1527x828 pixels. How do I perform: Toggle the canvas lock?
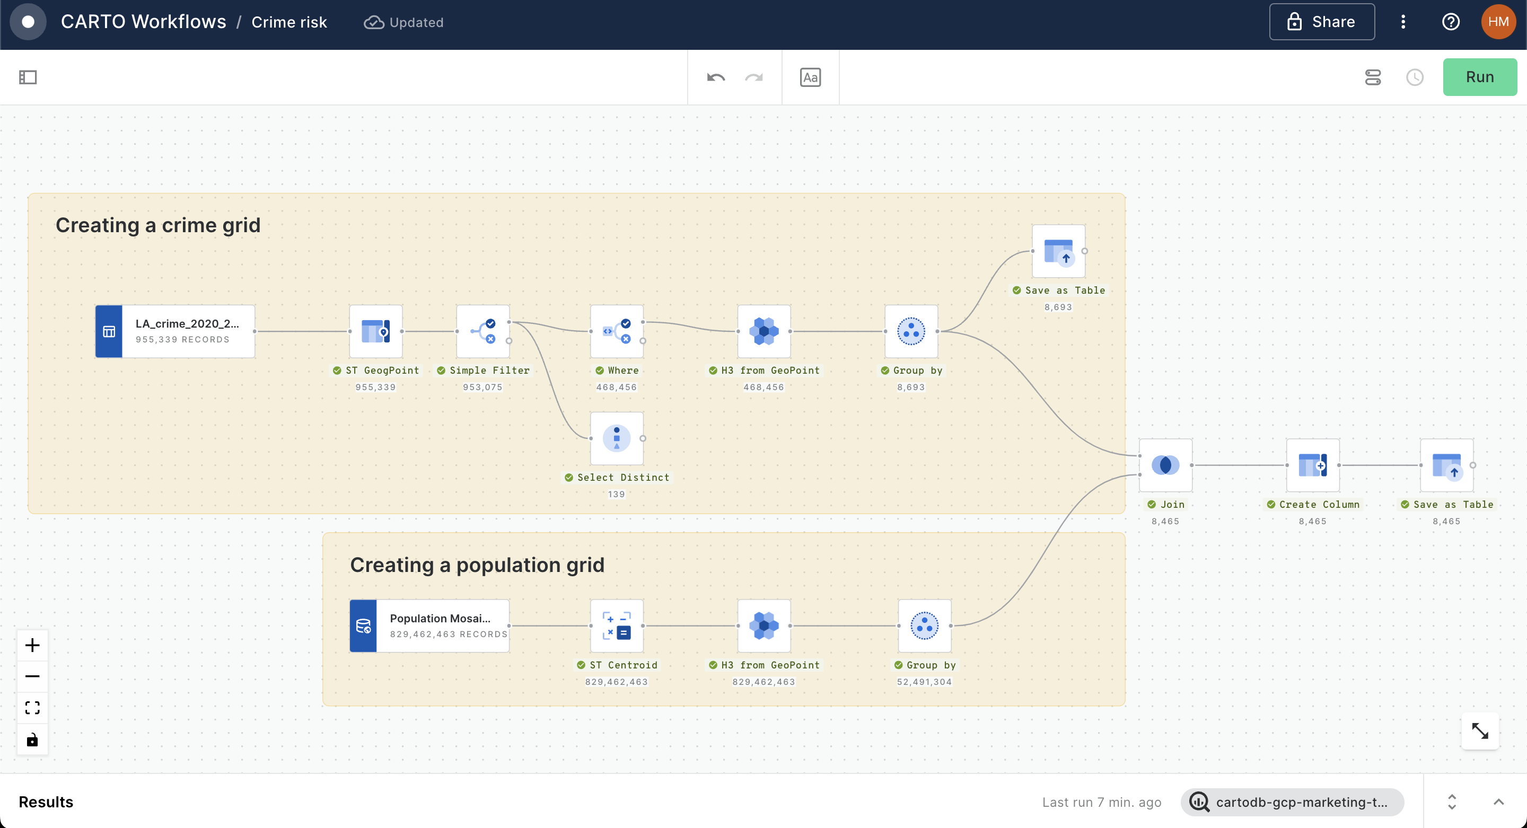[32, 739]
